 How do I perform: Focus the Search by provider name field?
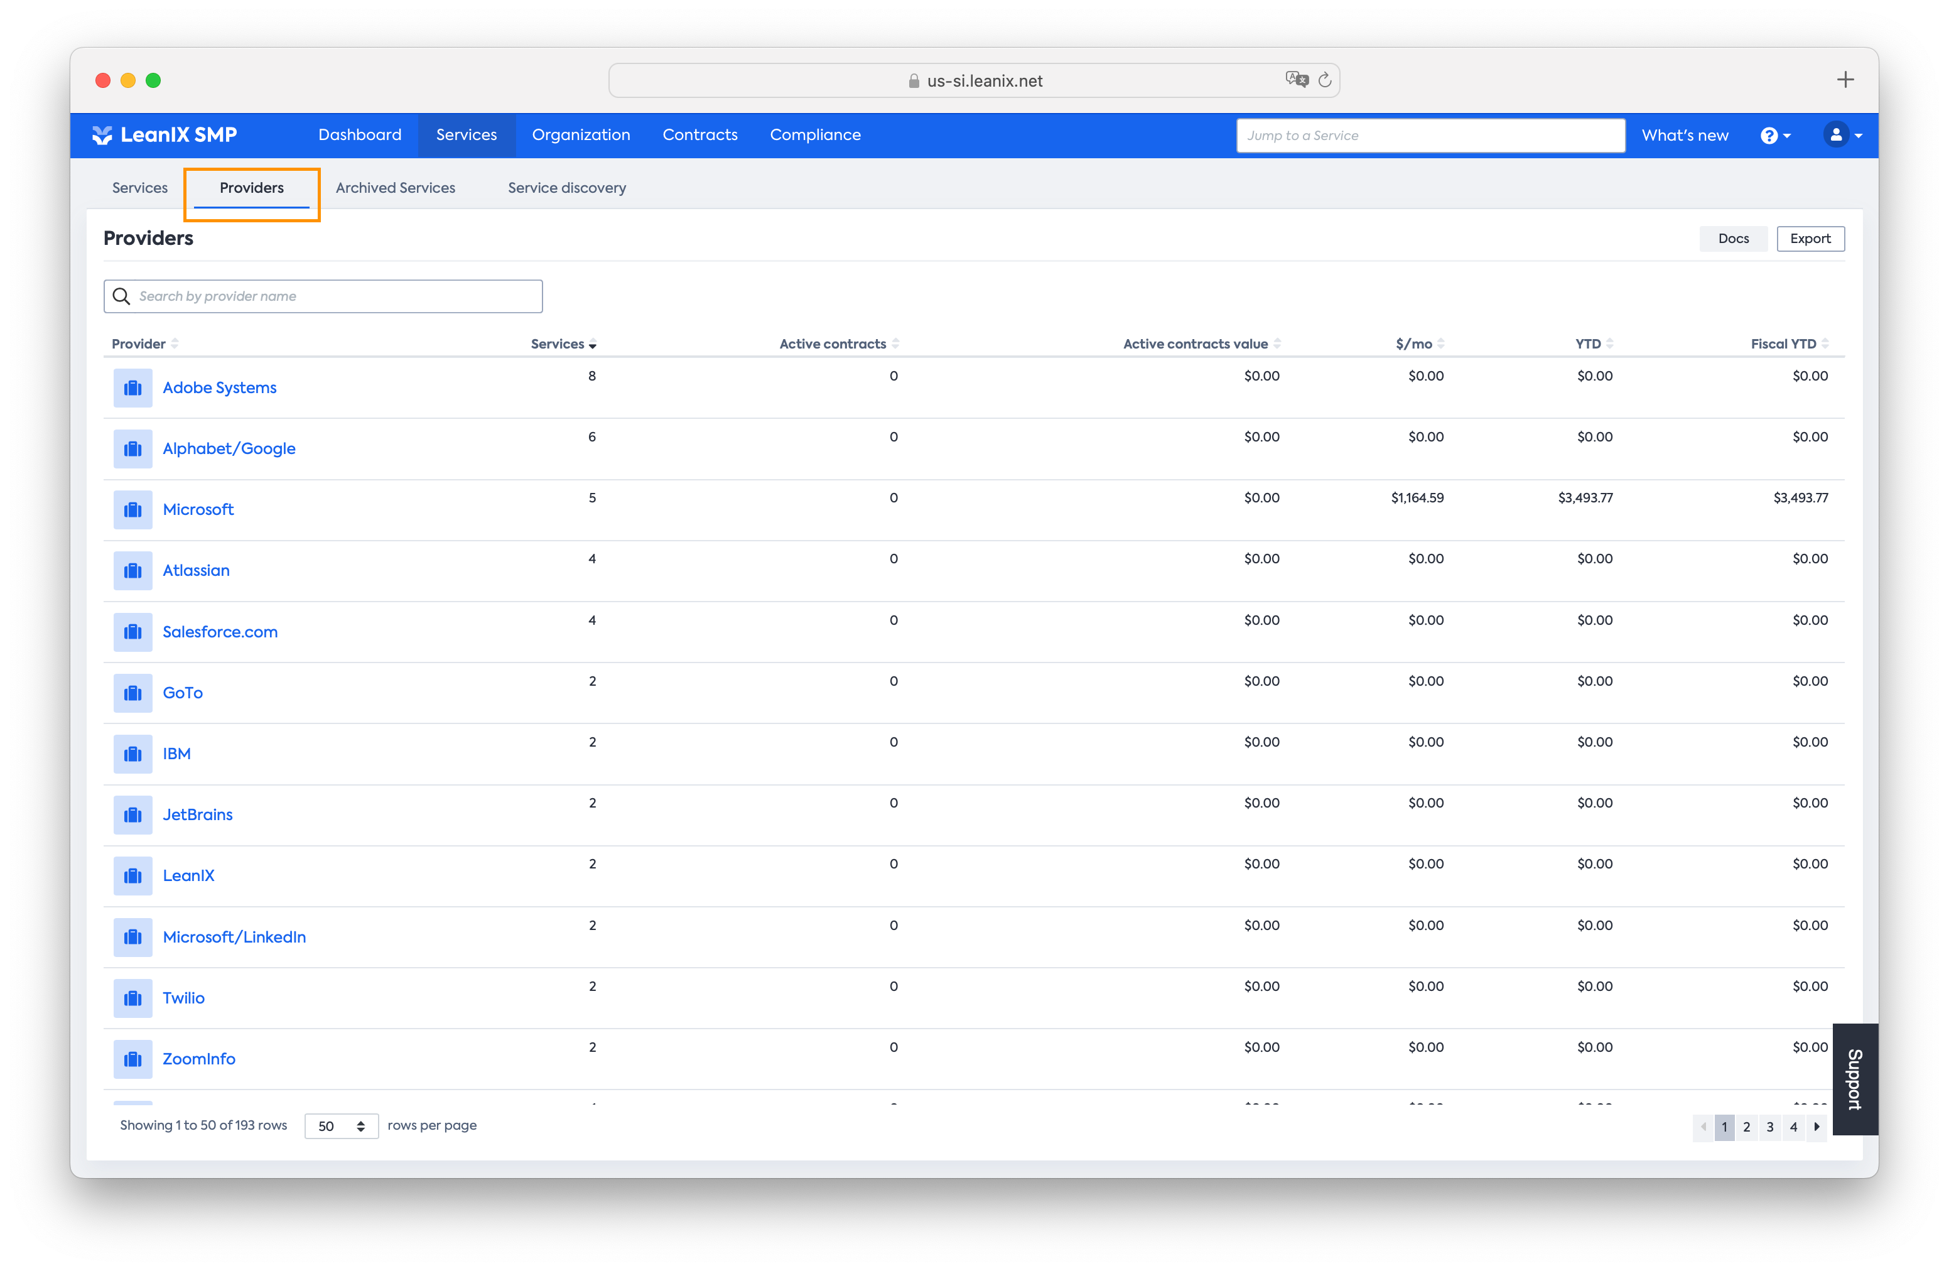point(323,296)
